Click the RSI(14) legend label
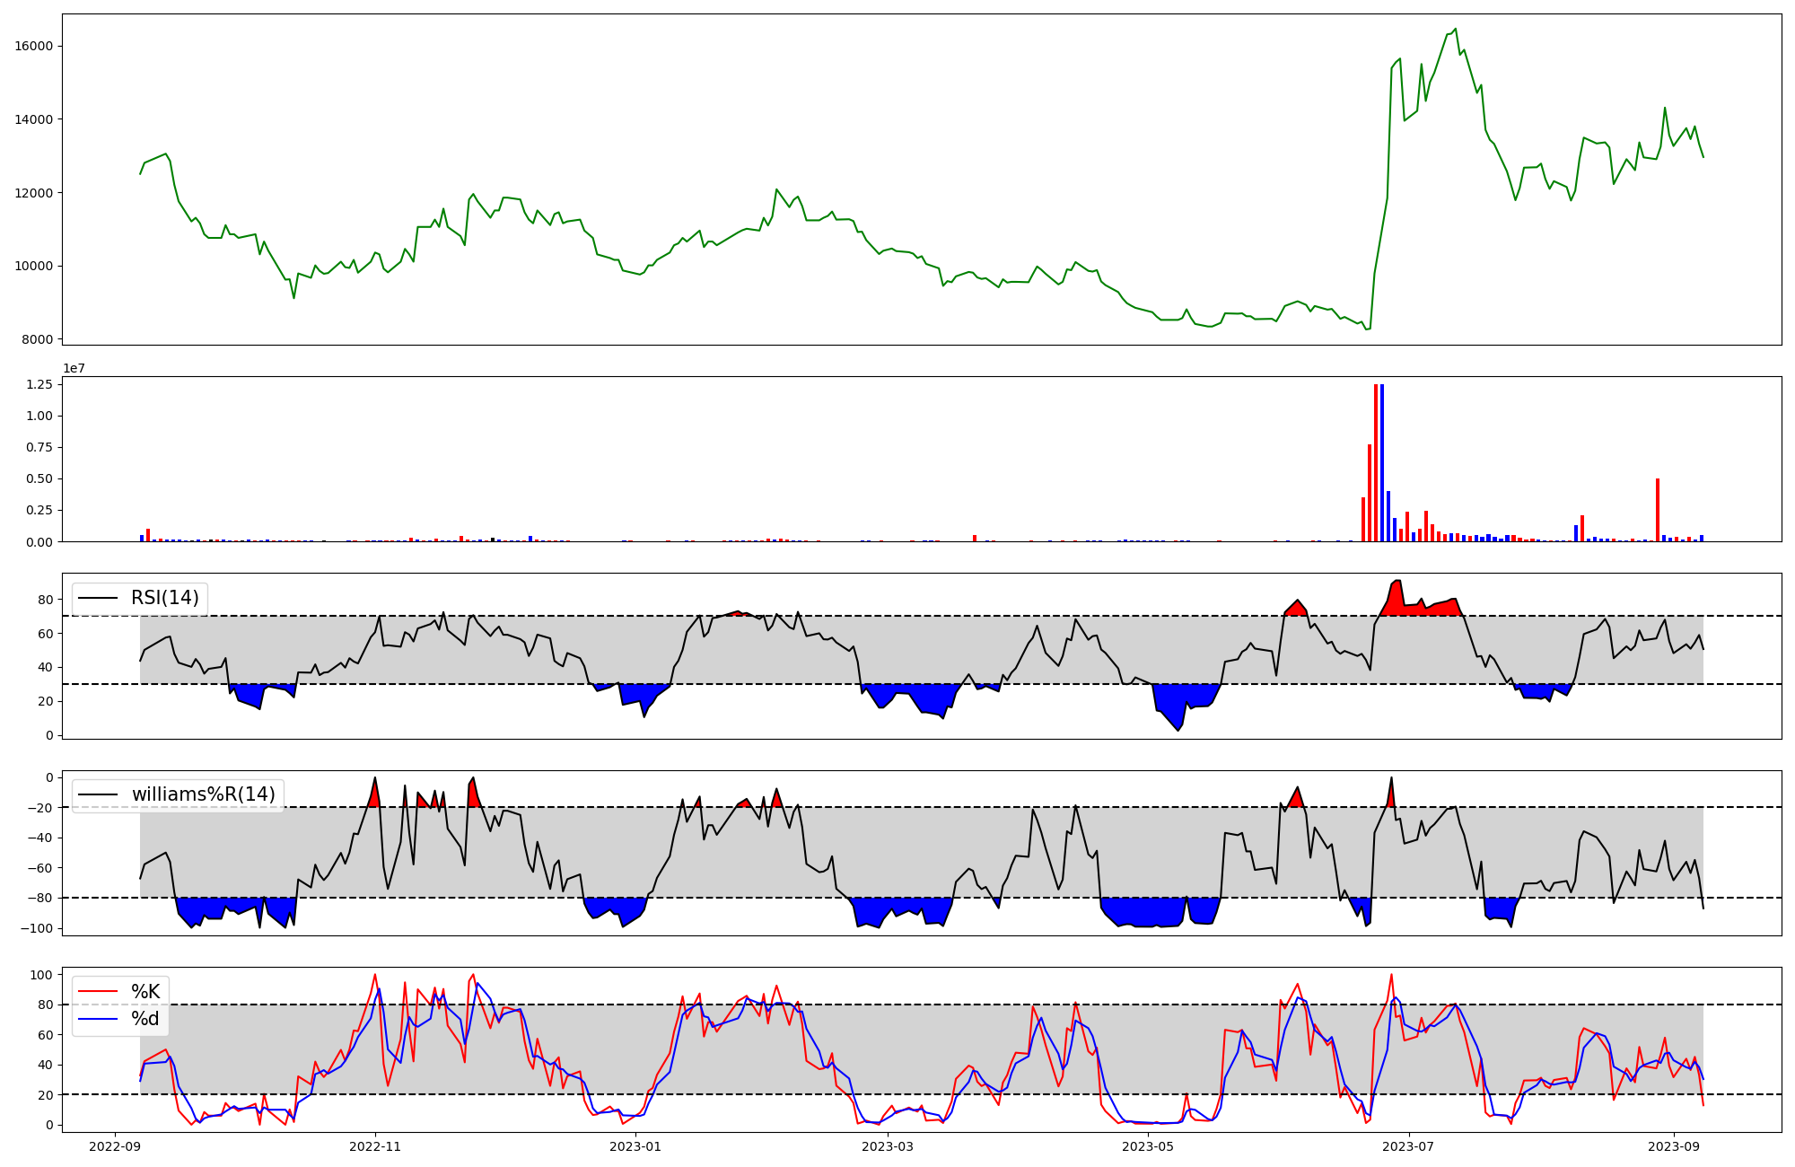This screenshot has height=1167, width=1795. click(x=165, y=598)
